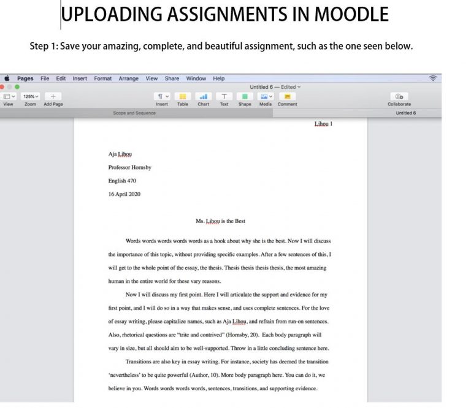471x408 pixels.
Task: Click the Collaborate toolbar button
Action: click(399, 96)
